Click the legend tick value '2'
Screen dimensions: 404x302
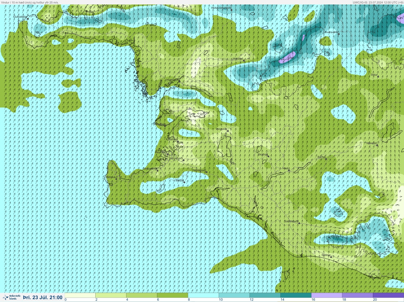click(96, 300)
